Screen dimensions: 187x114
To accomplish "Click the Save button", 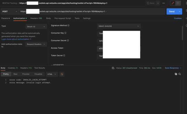I will [x=151, y=3].
